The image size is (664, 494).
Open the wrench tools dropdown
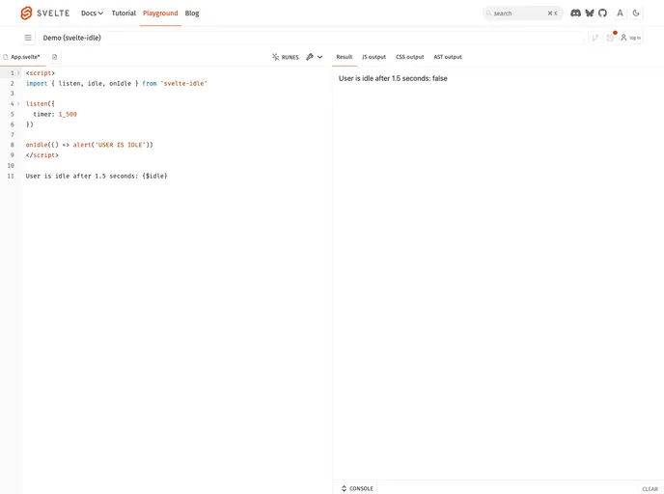pos(315,57)
